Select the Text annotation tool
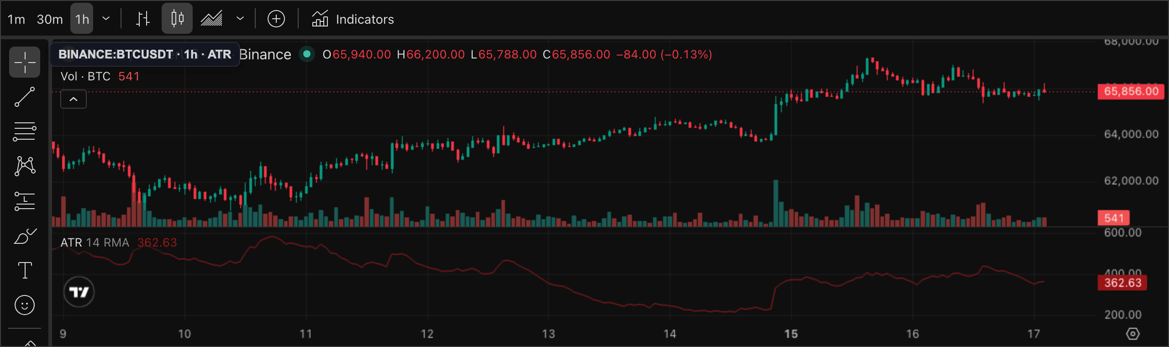Image resolution: width=1169 pixels, height=347 pixels. pyautogui.click(x=25, y=270)
